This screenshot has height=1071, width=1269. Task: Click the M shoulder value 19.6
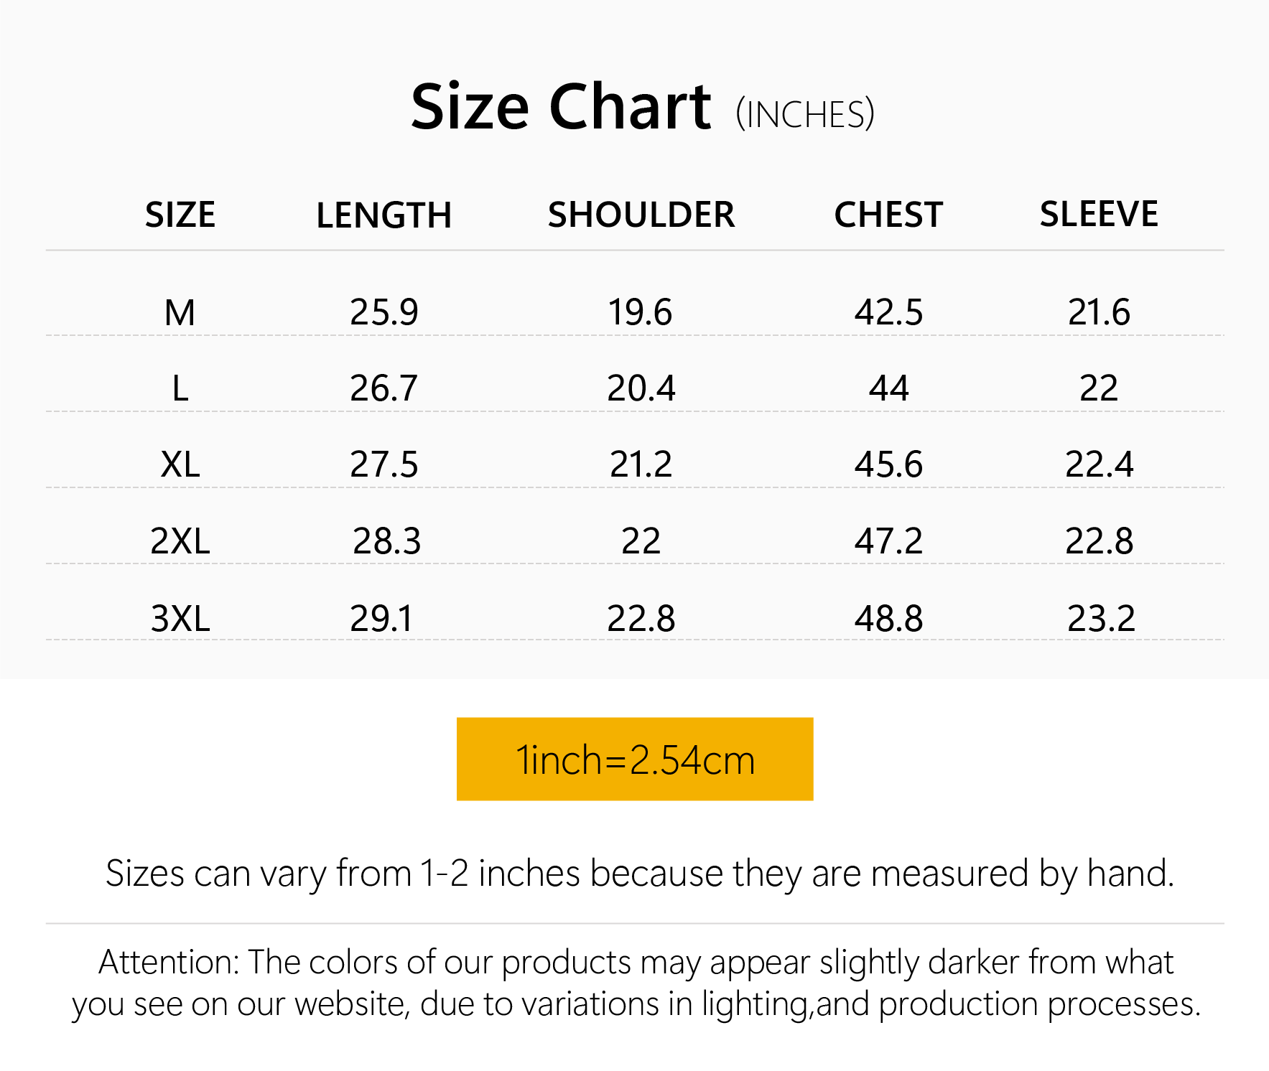click(x=640, y=312)
